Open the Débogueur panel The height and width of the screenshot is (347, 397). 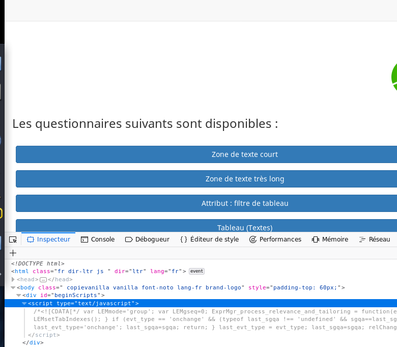pos(147,239)
